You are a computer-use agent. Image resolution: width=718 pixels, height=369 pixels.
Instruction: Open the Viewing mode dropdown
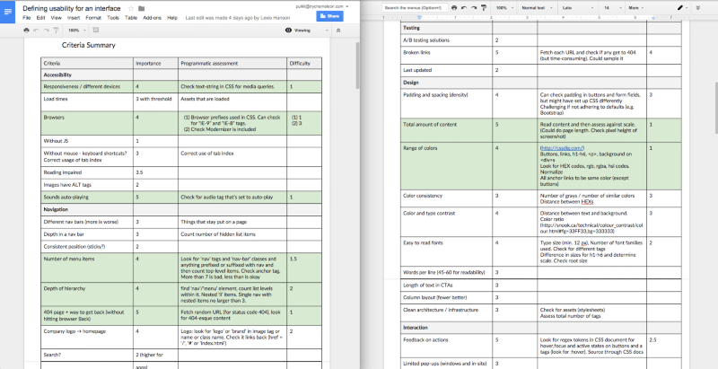pyautogui.click(x=306, y=31)
